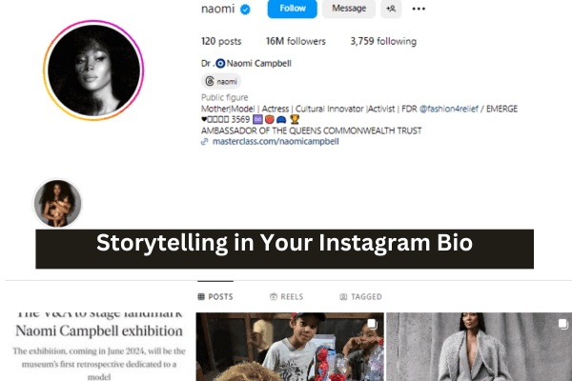
Task: Click the blue Follow button
Action: [293, 9]
